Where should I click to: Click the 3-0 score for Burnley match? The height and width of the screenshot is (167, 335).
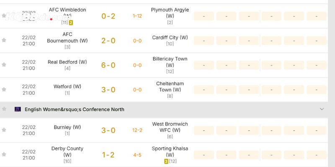(108, 130)
